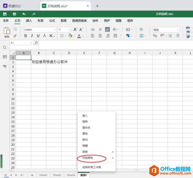Choose 重命名 in the context menu

coord(86,128)
